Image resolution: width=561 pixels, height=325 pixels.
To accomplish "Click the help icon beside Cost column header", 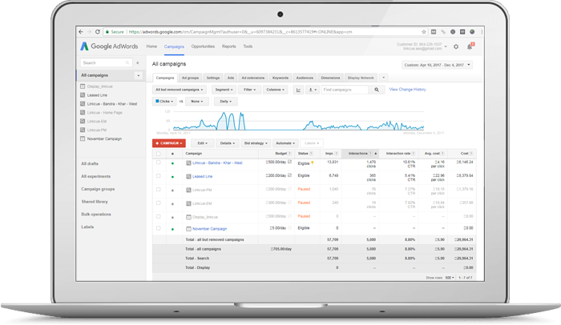I will tap(471, 154).
